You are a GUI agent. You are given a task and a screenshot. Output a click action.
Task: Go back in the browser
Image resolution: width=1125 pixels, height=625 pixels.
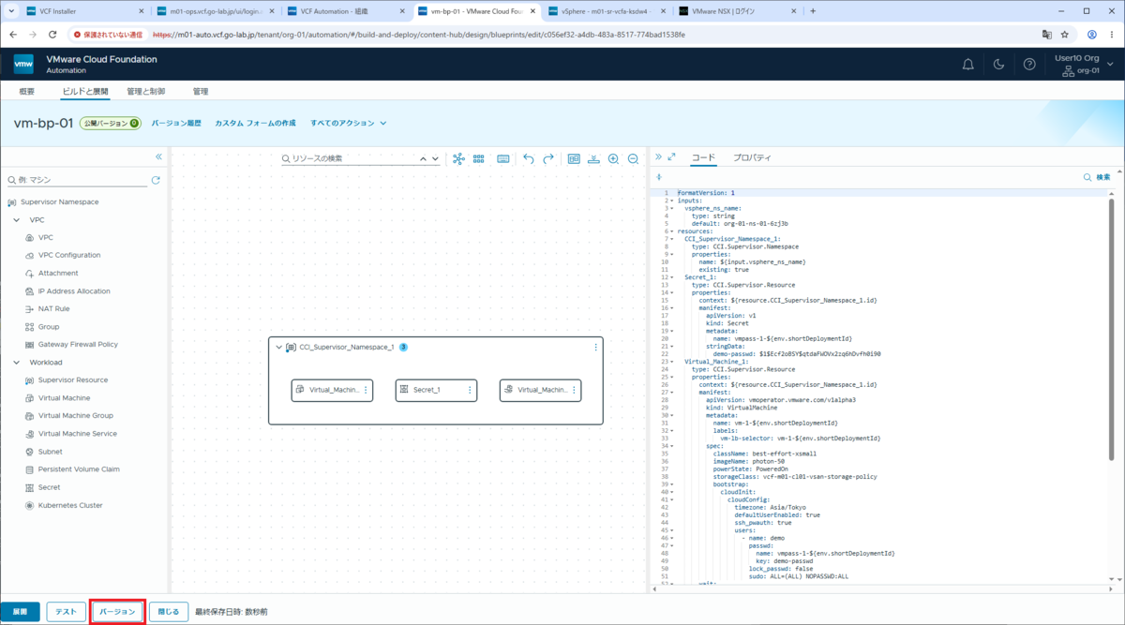13,35
